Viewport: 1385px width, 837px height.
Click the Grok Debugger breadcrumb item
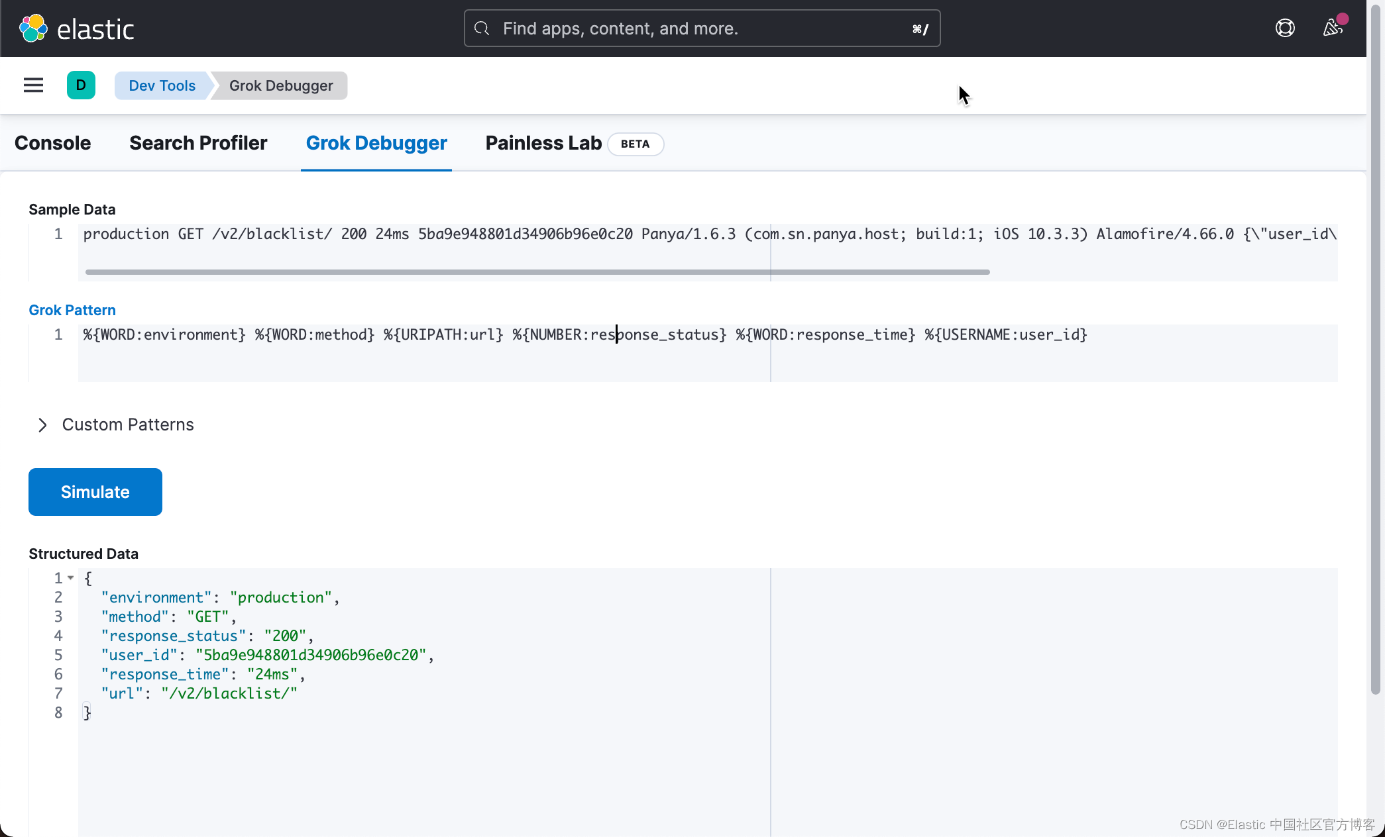point(280,85)
